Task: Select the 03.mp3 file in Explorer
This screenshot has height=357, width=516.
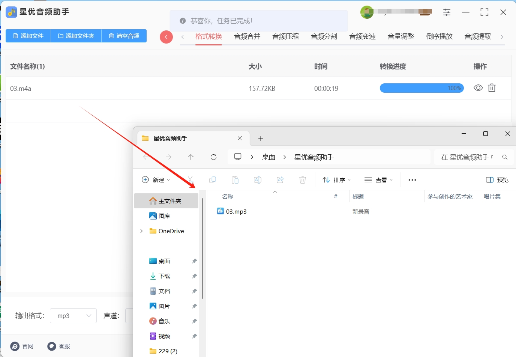Action: [x=232, y=211]
